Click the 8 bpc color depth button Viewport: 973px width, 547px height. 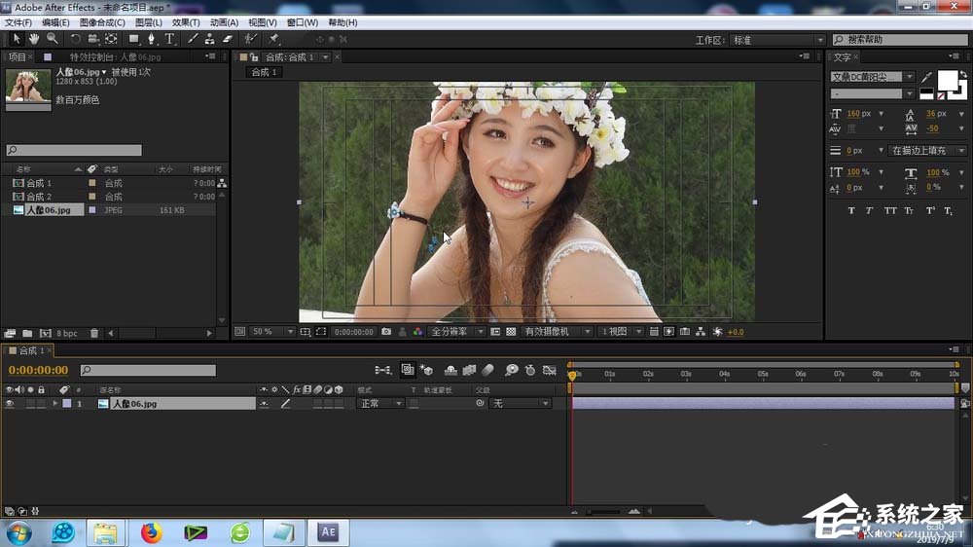66,333
